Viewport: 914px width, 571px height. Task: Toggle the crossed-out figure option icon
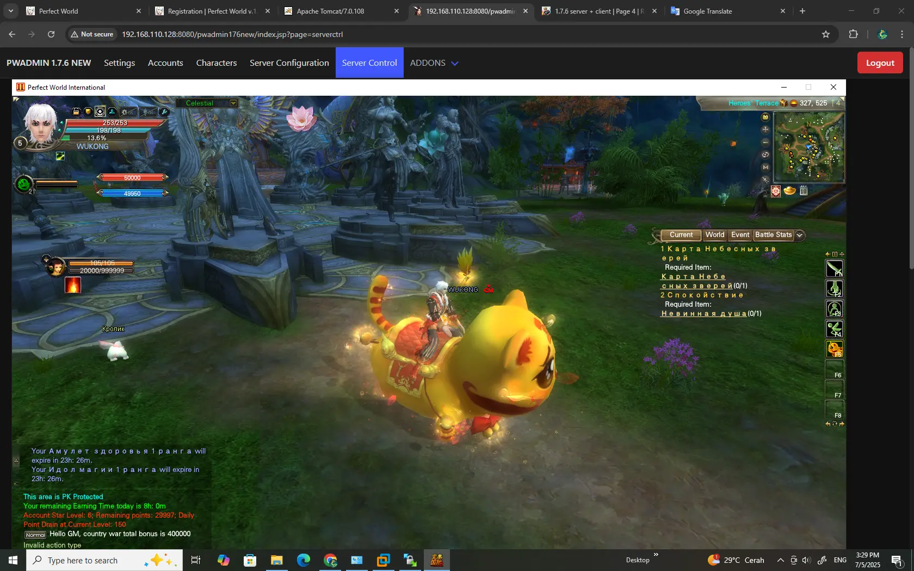[x=148, y=111]
